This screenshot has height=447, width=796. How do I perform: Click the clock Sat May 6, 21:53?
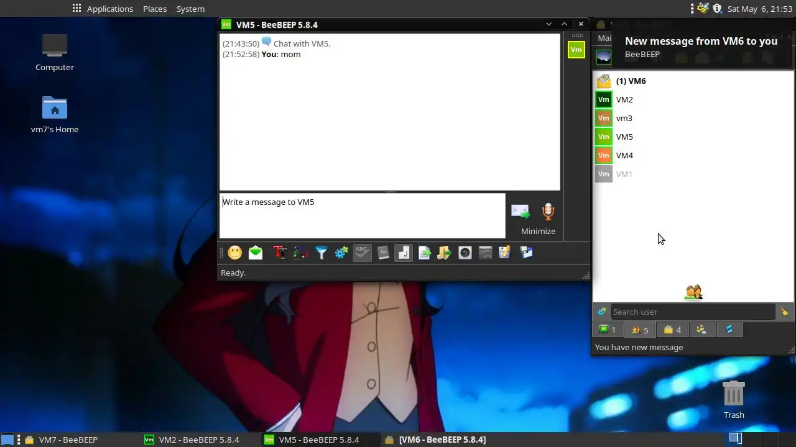(759, 9)
